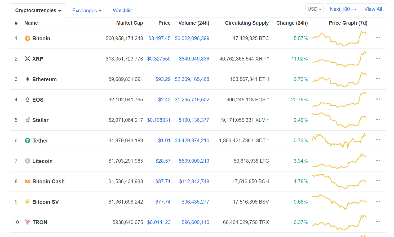Open the USD currency selector
394x237 pixels.
[x=314, y=9]
